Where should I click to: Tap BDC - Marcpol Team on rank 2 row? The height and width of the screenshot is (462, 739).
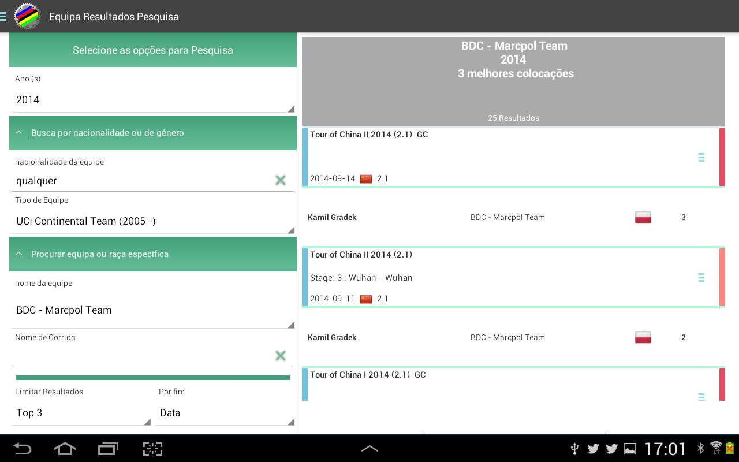(x=507, y=337)
